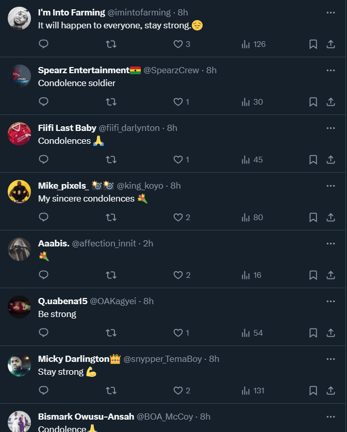Reply to Q.uabena15's "Be strong" tweet
The image size is (347, 432).
tap(44, 333)
